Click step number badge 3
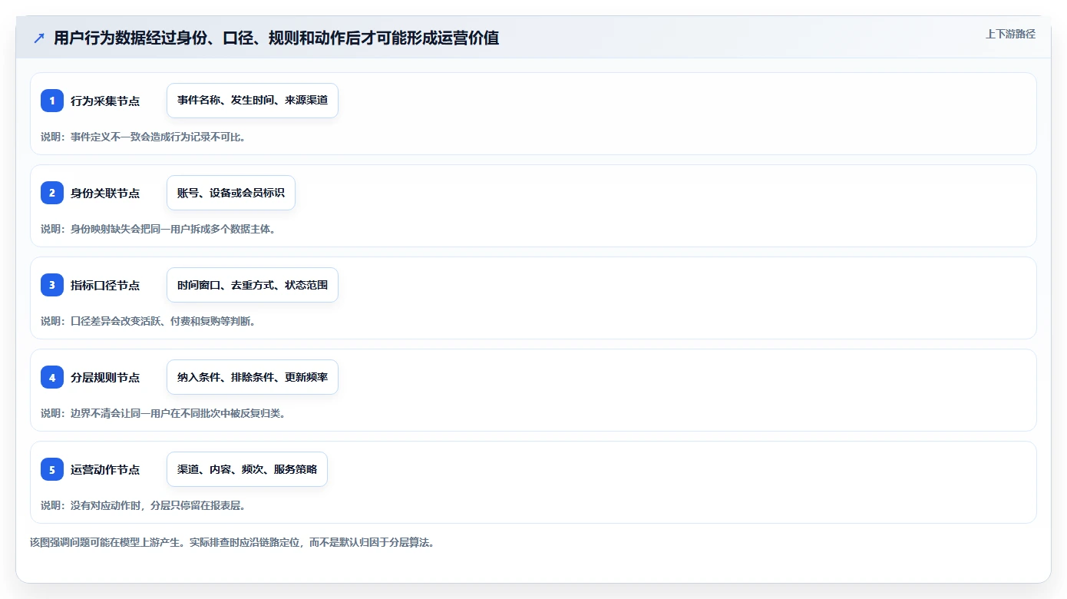The image size is (1067, 599). [x=52, y=285]
